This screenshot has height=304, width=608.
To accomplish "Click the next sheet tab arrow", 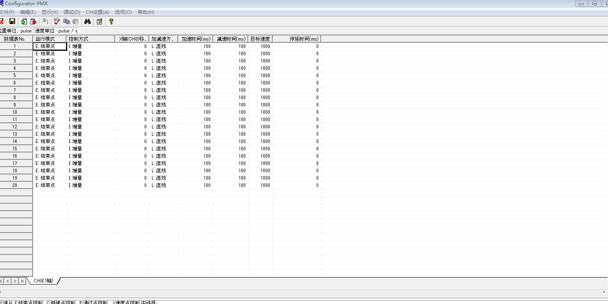I will (15, 281).
